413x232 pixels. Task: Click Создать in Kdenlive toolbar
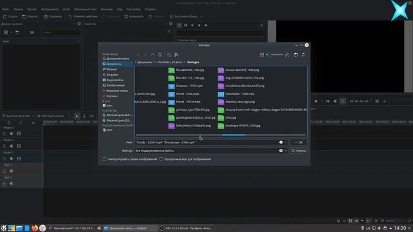point(10,17)
